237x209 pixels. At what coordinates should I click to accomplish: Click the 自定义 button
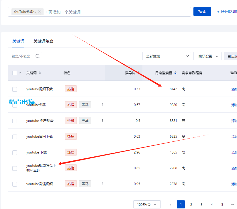(230, 56)
